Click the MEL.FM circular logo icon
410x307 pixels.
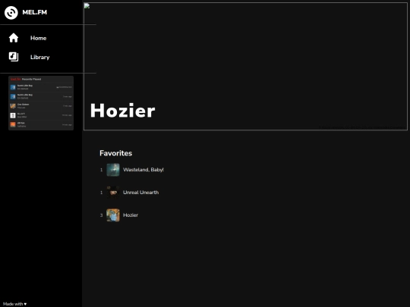tap(11, 12)
